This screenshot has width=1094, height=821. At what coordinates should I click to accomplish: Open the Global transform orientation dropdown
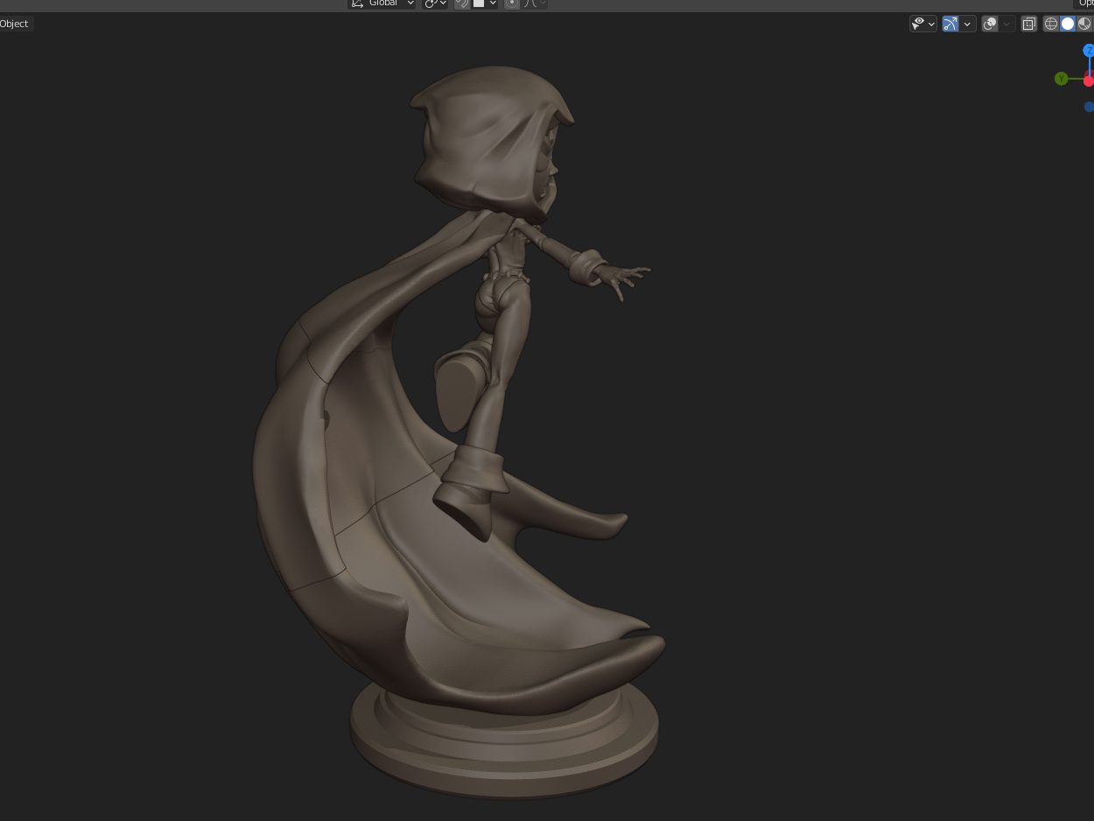coord(383,4)
